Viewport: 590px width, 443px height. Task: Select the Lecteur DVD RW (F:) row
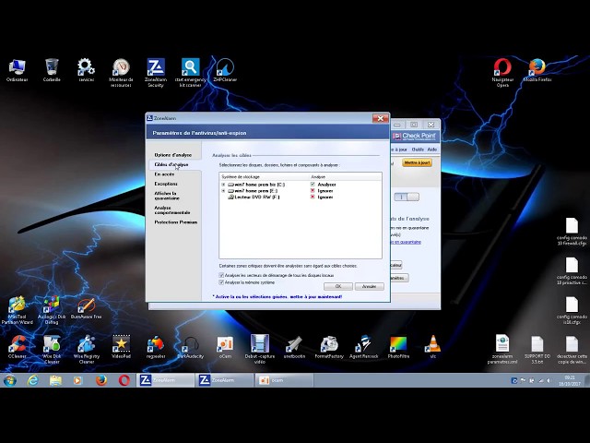tap(300, 197)
